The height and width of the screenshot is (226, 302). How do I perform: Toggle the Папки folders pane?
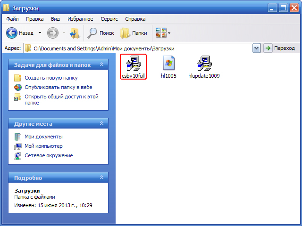134,33
